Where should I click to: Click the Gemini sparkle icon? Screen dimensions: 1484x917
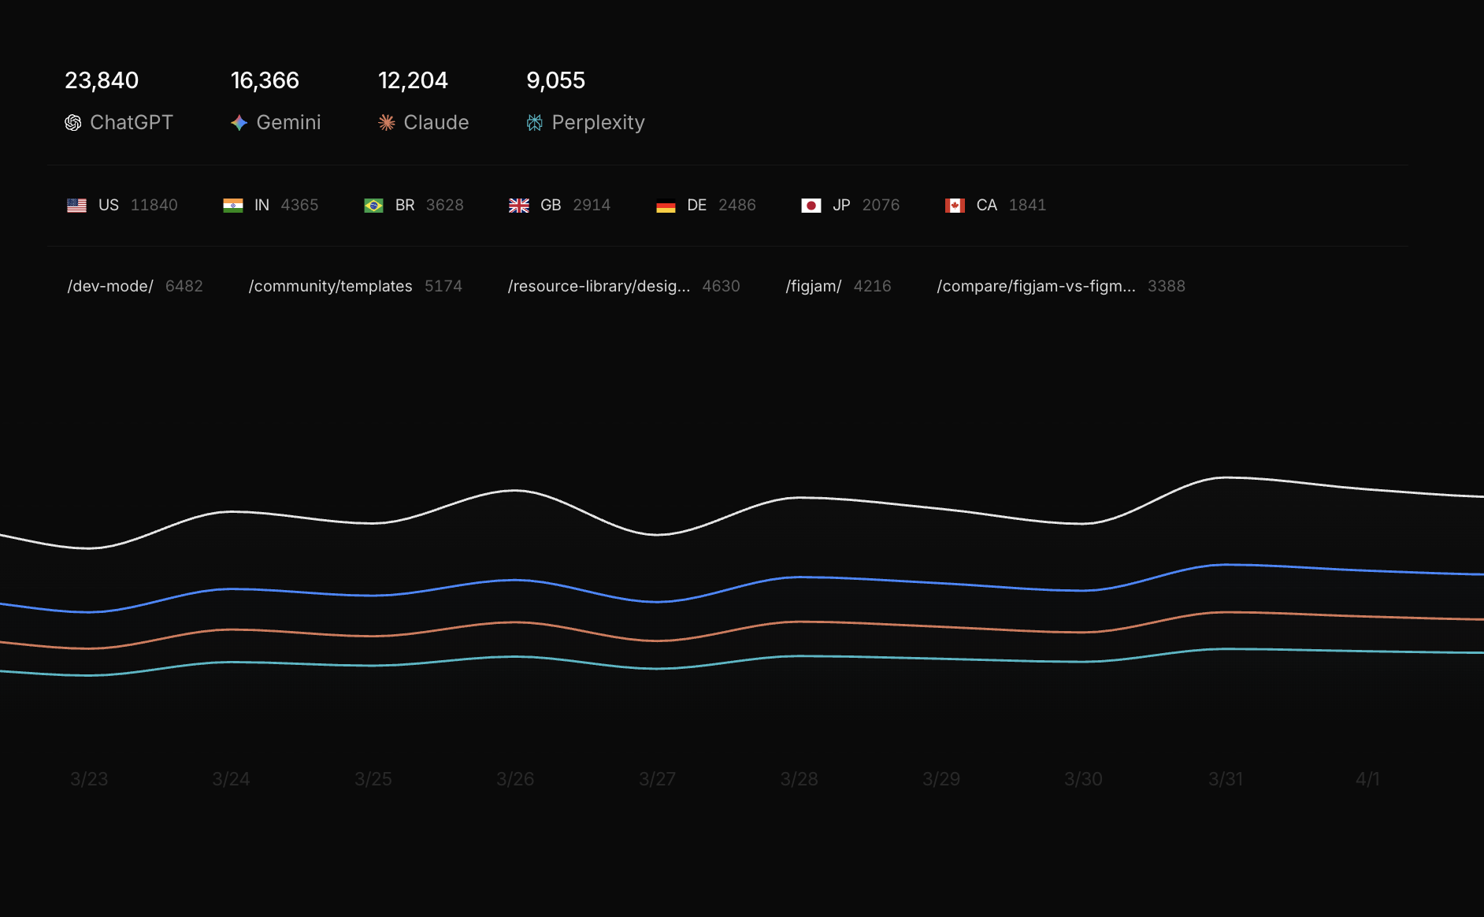(x=239, y=123)
